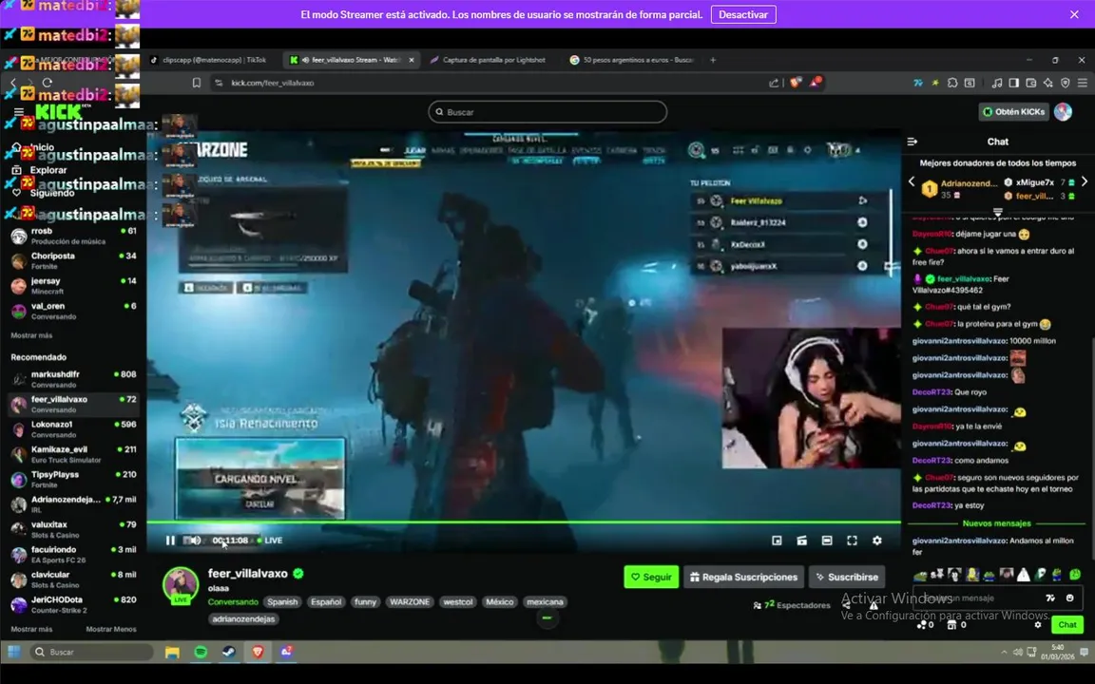Image resolution: width=1095 pixels, height=684 pixels.
Task: Focus the Kick Buscar search field
Action: point(547,112)
